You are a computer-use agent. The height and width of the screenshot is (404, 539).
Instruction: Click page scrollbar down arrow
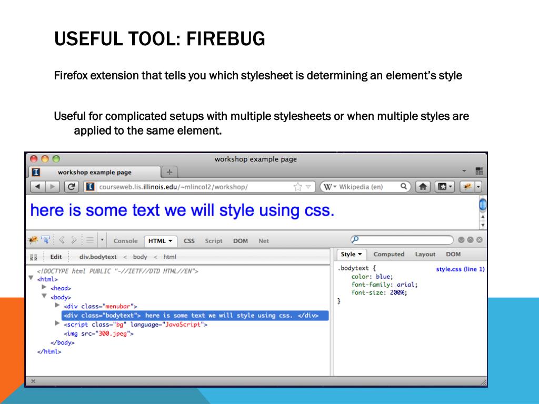[x=483, y=225]
